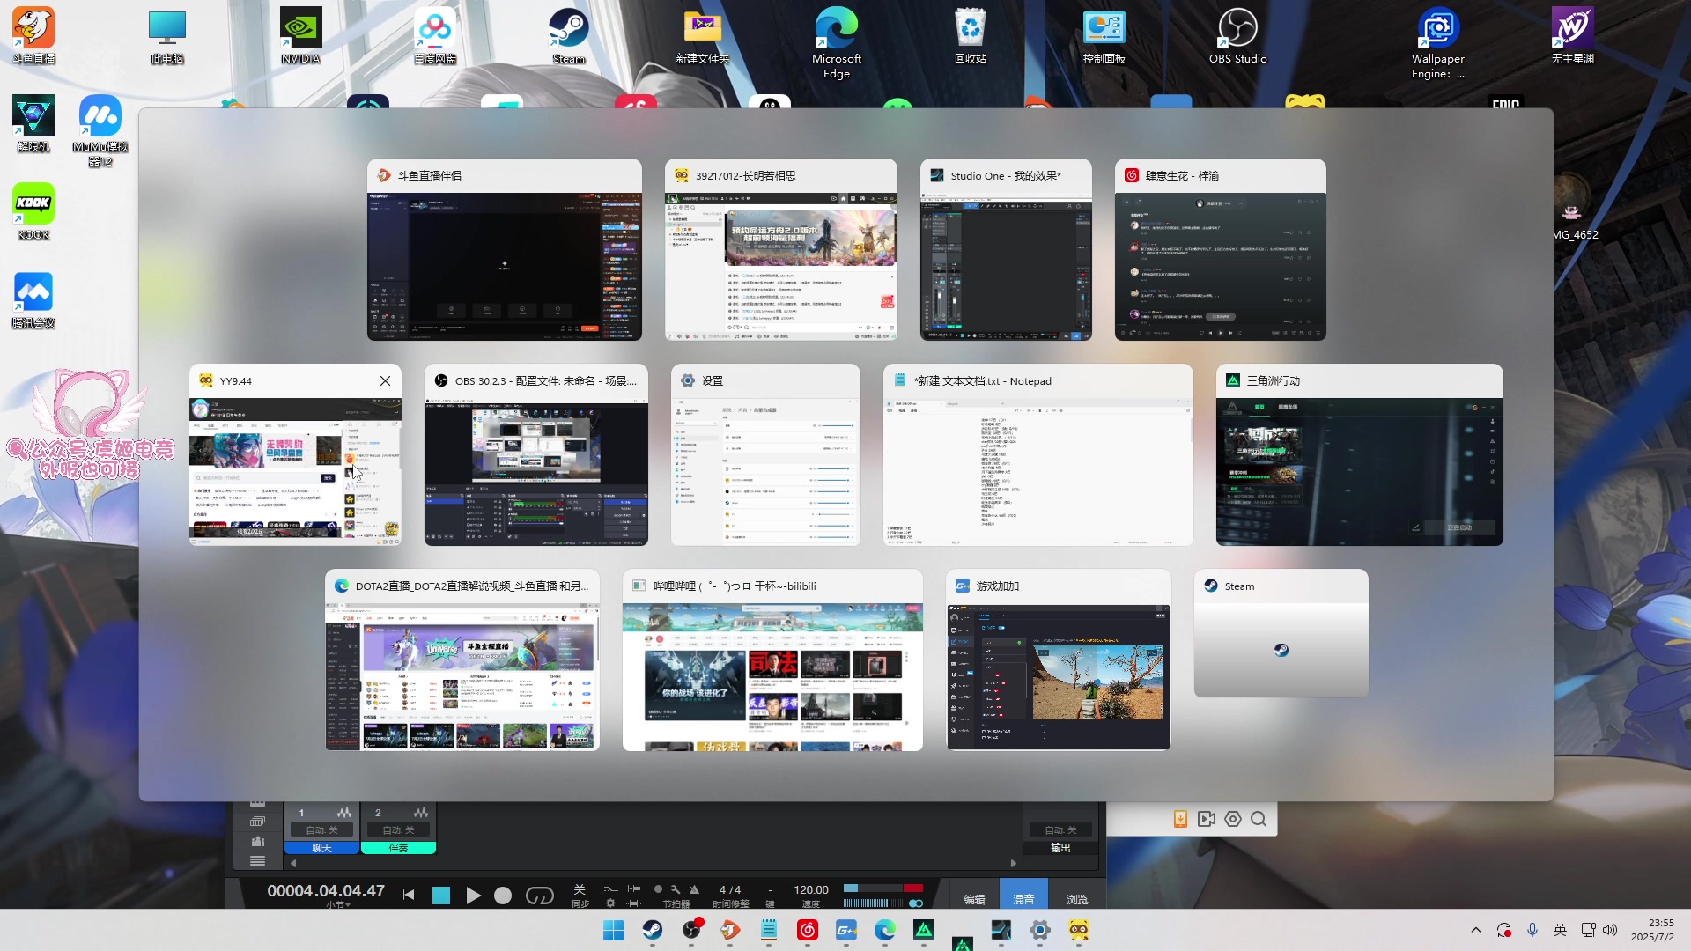
Task: Switch to 新建 文本文档.txt Notepad window
Action: [1038, 455]
